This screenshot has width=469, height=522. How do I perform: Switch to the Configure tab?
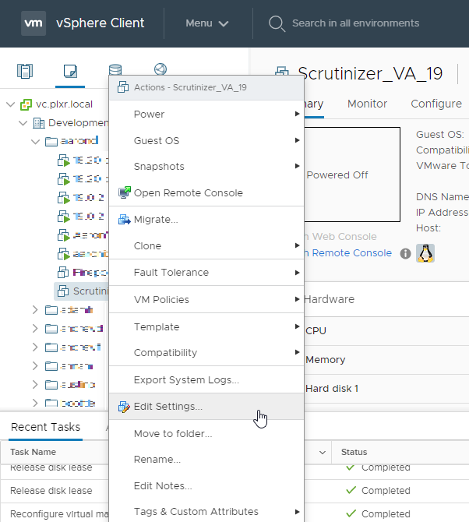point(436,104)
